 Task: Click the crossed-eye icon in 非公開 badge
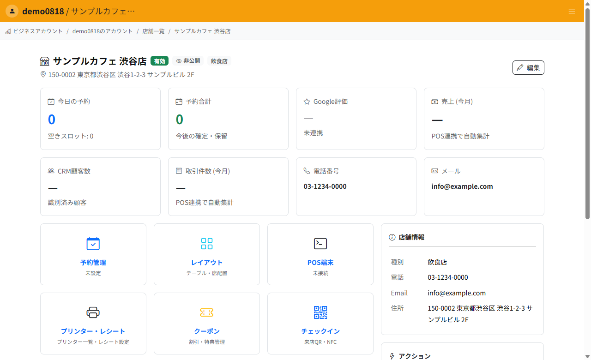coord(179,61)
